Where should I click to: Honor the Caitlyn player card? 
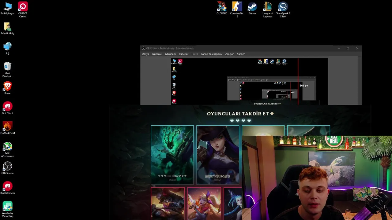[x=218, y=155]
